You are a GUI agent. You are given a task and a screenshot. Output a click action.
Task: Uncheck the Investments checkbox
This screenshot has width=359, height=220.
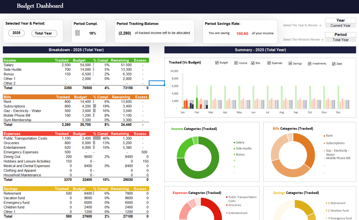[x=309, y=64]
